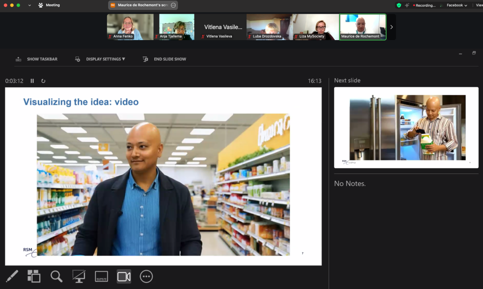This screenshot has height=289, width=483.
Task: Open screen share options ellipsis in tab
Action: click(173, 5)
